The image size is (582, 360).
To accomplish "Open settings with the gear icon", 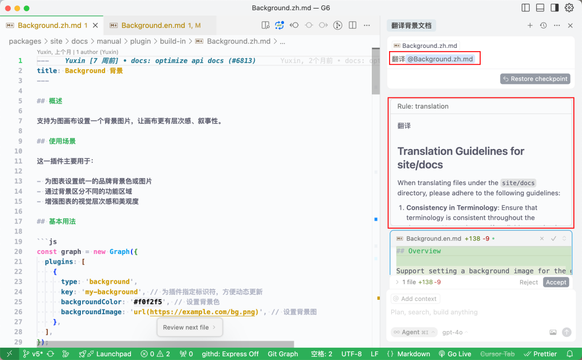I will click(570, 8).
